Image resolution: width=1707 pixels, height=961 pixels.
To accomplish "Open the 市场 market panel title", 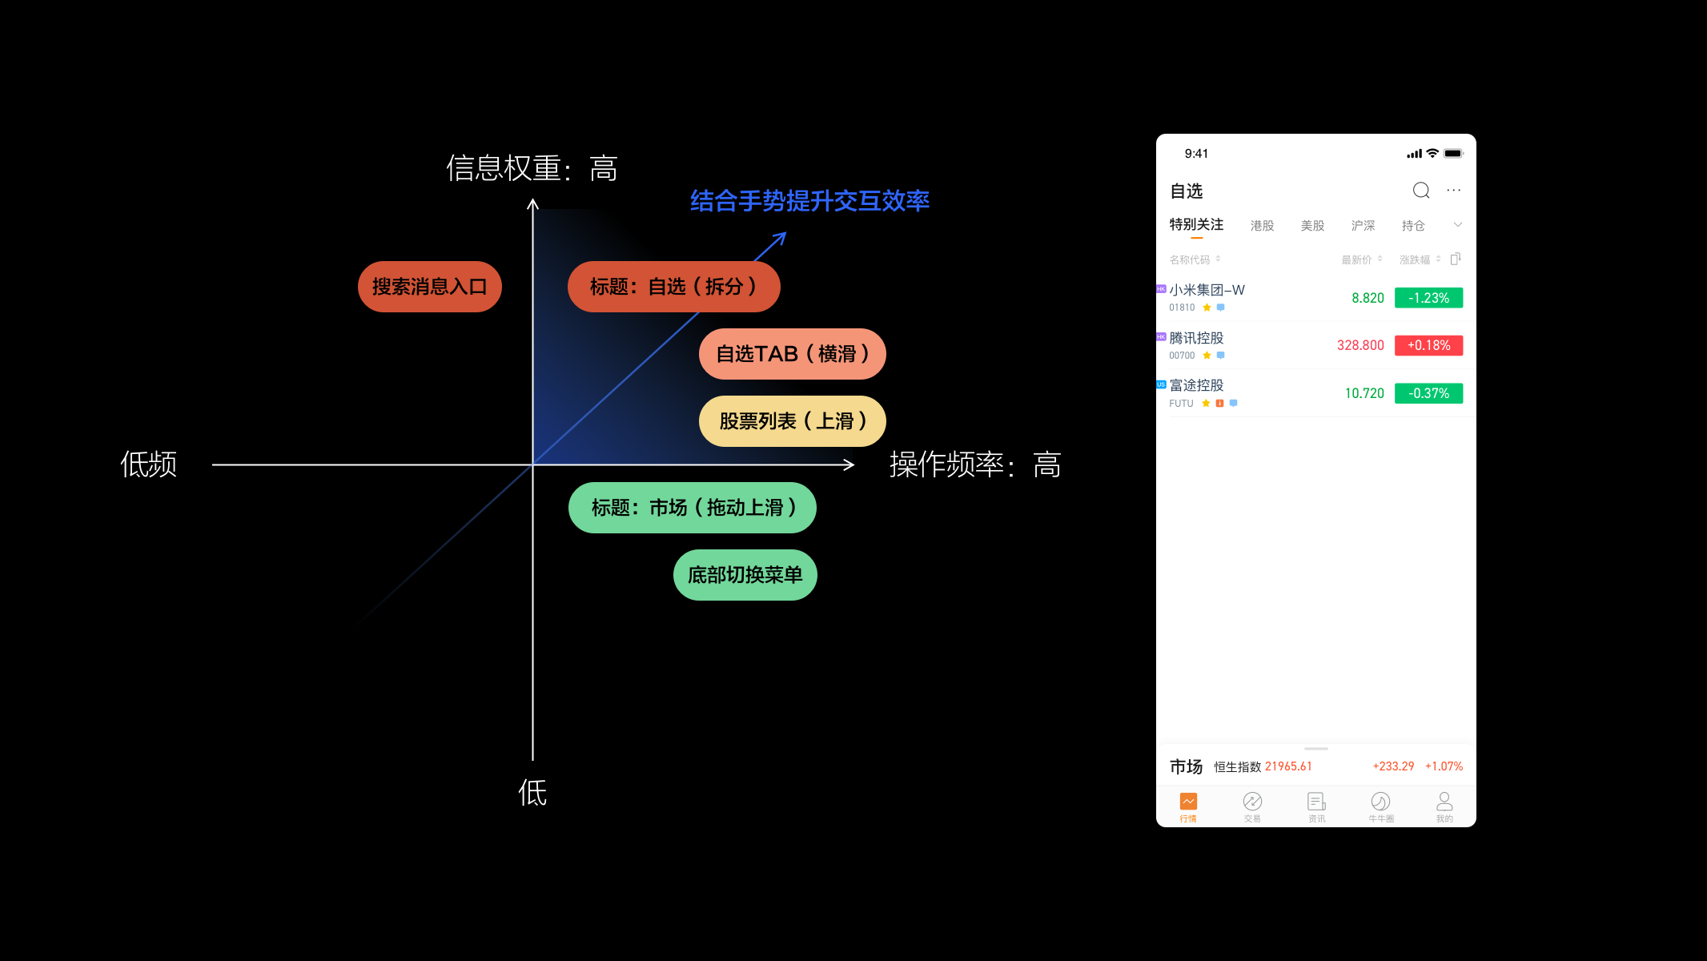I will [x=1186, y=766].
